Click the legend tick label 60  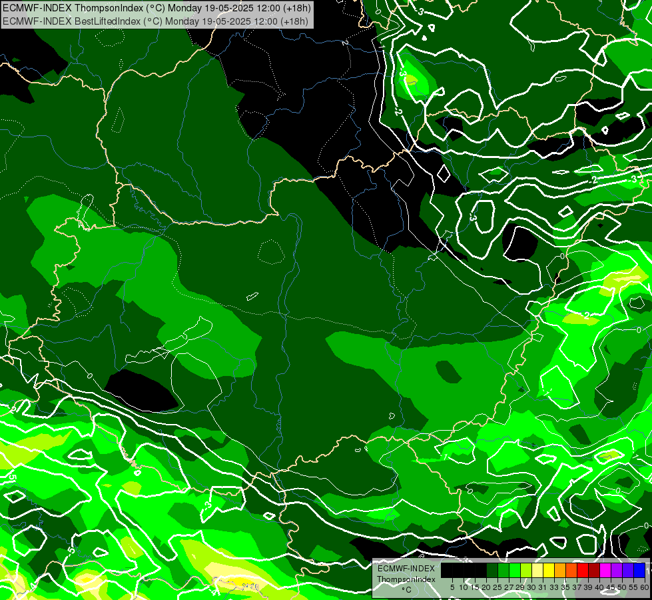click(645, 587)
